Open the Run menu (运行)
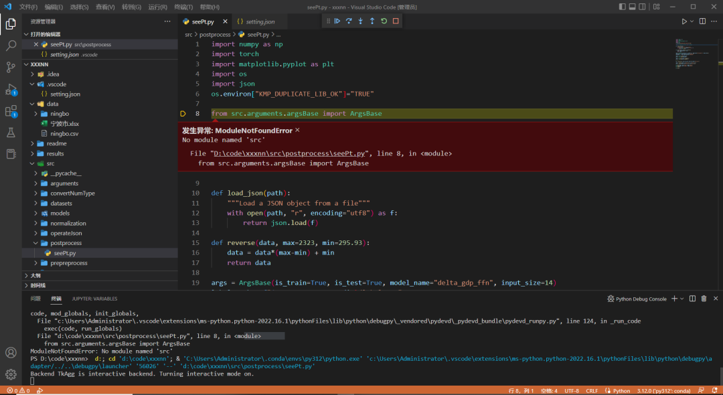 coord(158,7)
